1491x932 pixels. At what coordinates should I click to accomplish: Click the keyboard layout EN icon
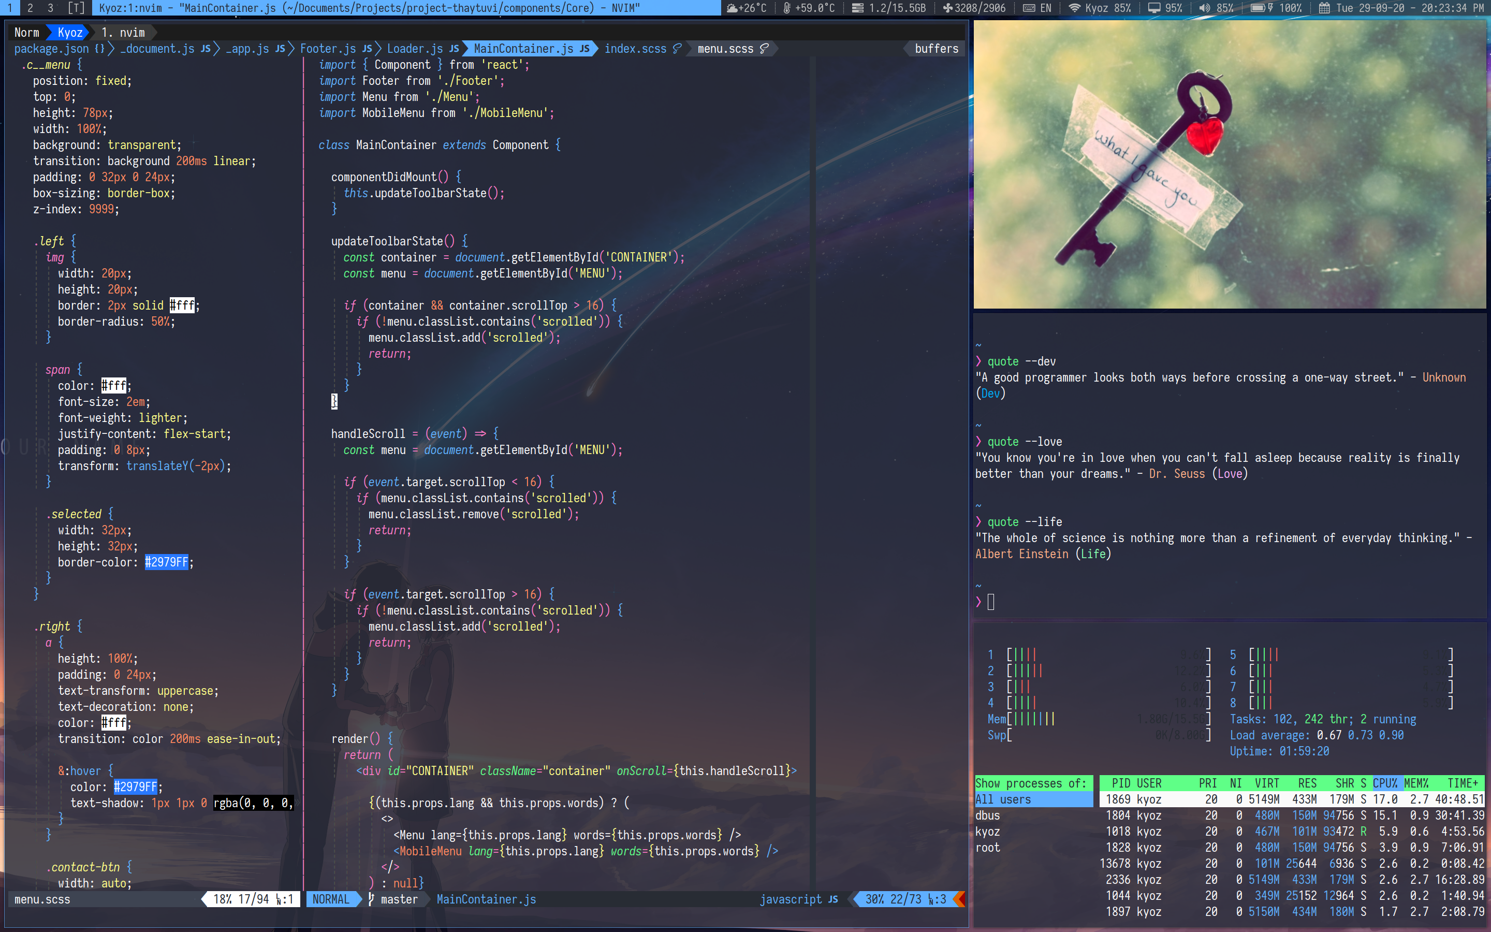click(x=1029, y=8)
